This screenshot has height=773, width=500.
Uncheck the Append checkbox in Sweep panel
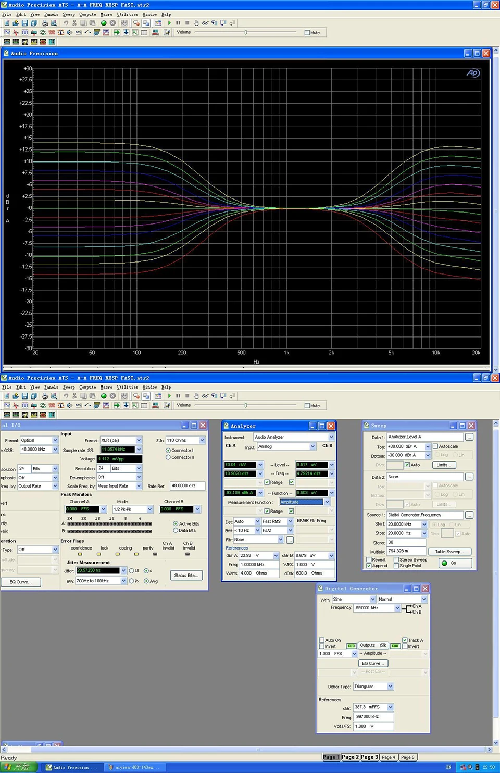(369, 566)
